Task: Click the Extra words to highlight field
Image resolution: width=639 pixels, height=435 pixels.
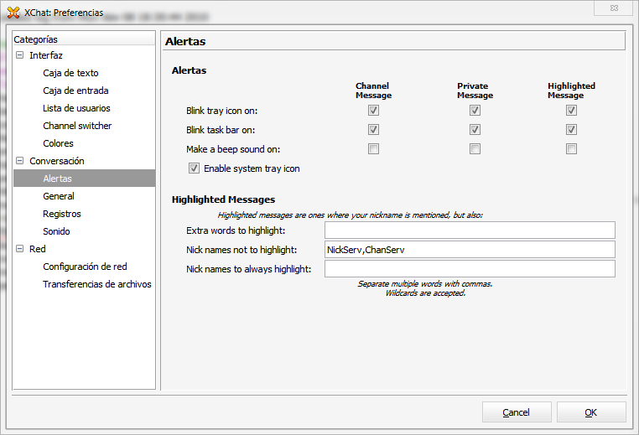Action: tap(470, 230)
